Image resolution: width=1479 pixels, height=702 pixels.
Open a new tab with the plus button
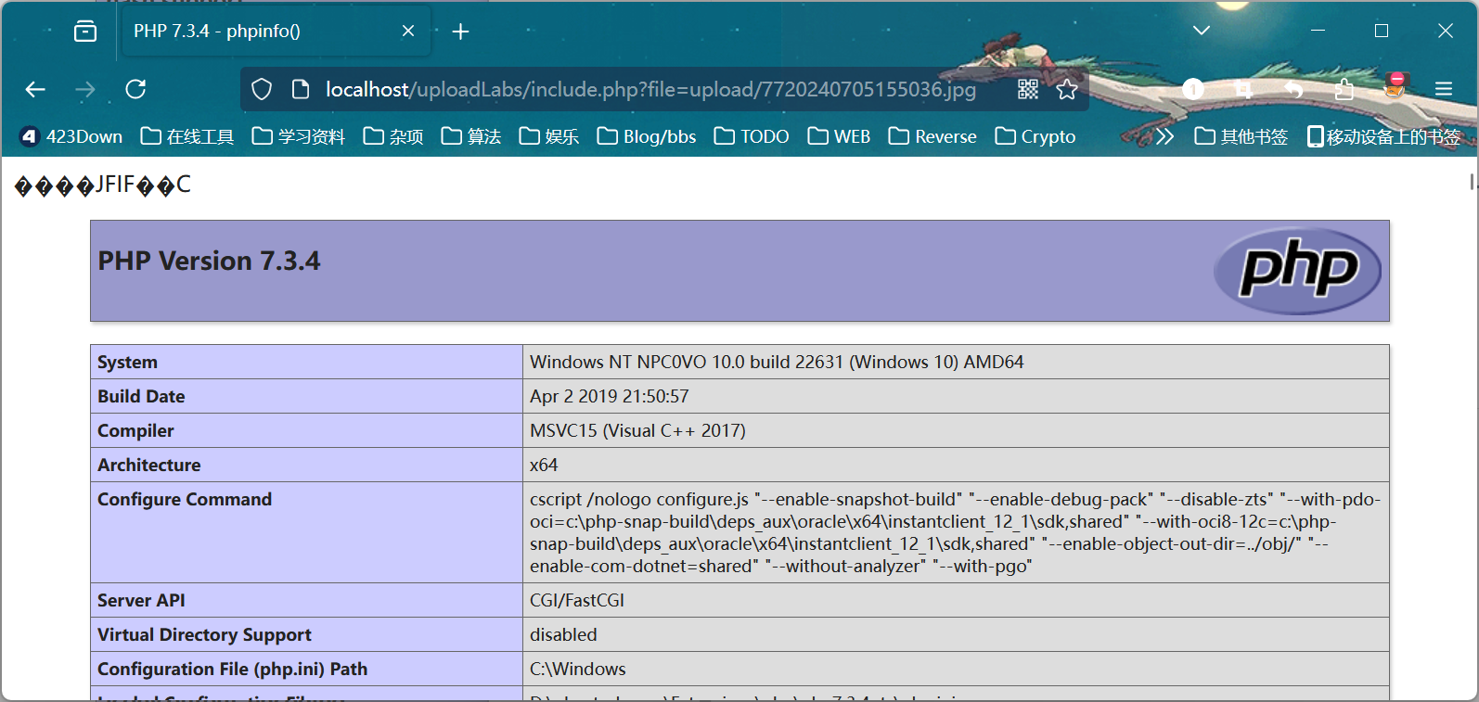tap(460, 32)
